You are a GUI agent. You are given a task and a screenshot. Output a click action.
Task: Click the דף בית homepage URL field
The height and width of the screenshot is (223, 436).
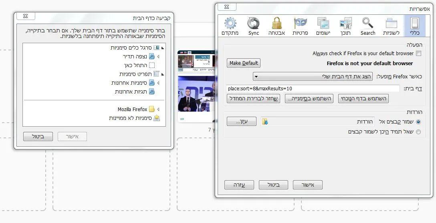[x=313, y=88]
